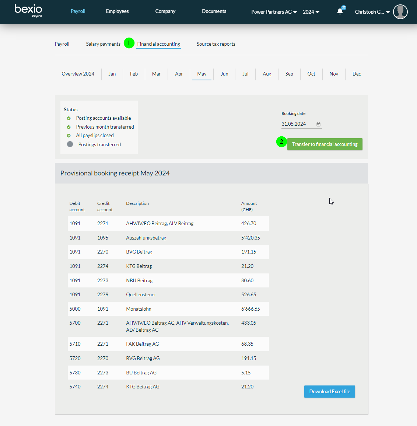Select the Jul month tab
417x426 pixels.
(245, 74)
